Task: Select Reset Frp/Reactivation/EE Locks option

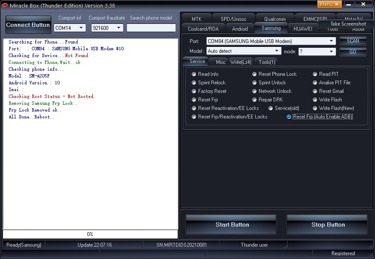Action: (x=230, y=117)
